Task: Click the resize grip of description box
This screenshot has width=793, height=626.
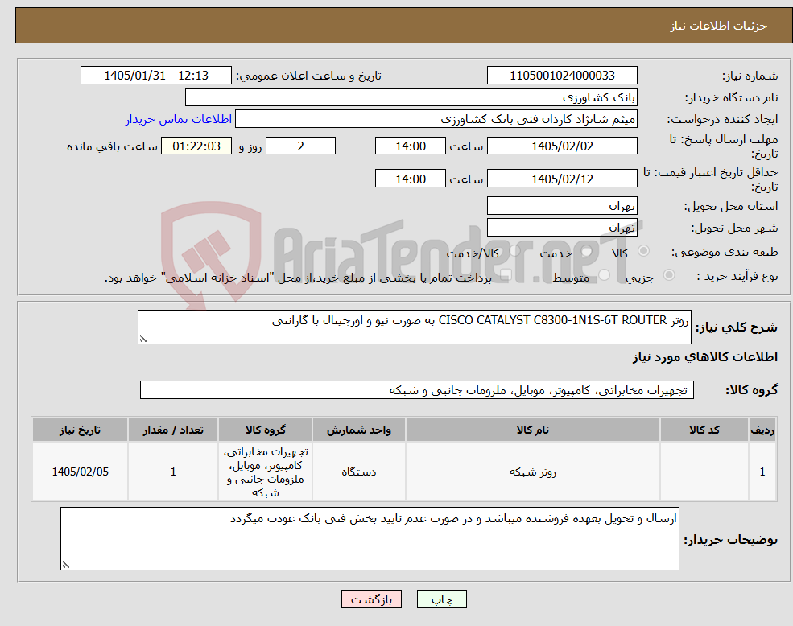Action: point(142,340)
